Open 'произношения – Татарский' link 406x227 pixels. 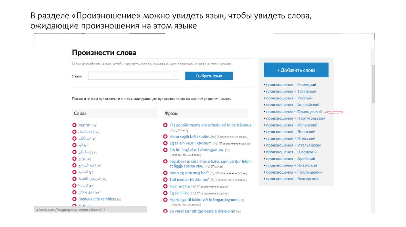291,91
